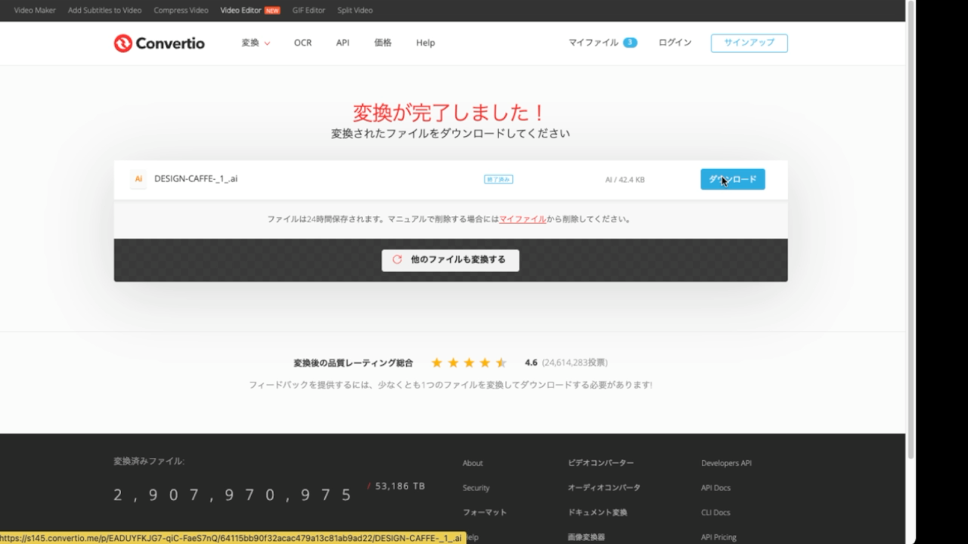Click the My Files count badge
The image size is (968, 544).
click(630, 43)
